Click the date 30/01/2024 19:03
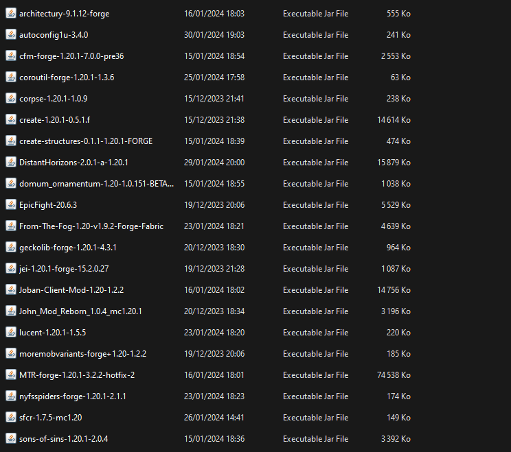511x452 pixels. 214,35
